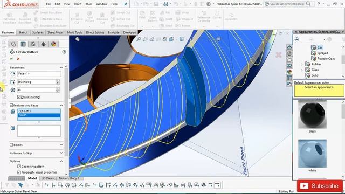
Task: Open the DisplayManager color ball tab
Action: (53, 44)
